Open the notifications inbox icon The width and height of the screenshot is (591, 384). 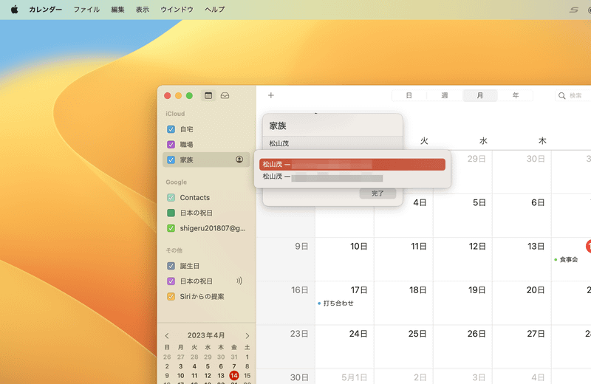click(225, 96)
